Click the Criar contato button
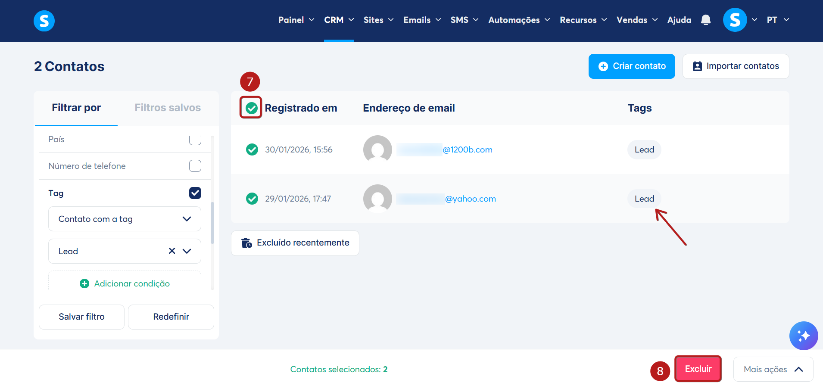Screen dimensions: 823x389 click(x=632, y=66)
